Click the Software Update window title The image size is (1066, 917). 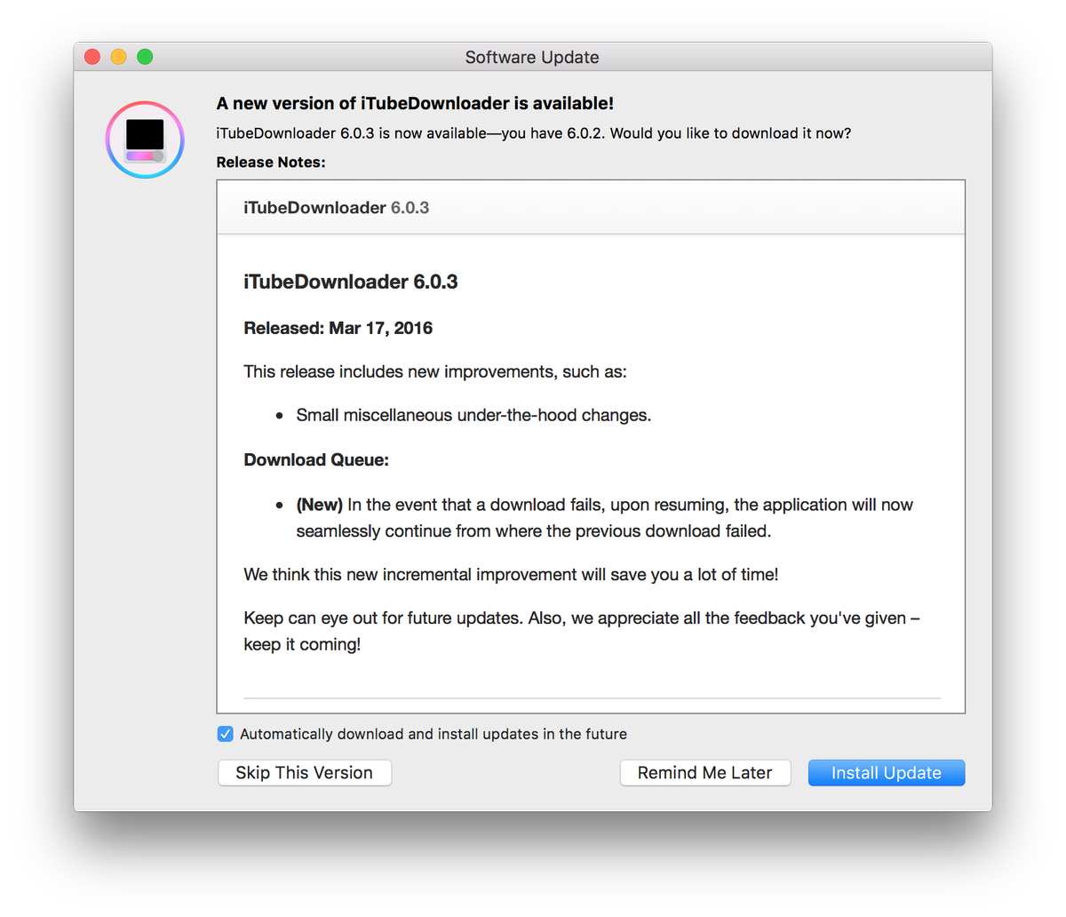coord(532,57)
